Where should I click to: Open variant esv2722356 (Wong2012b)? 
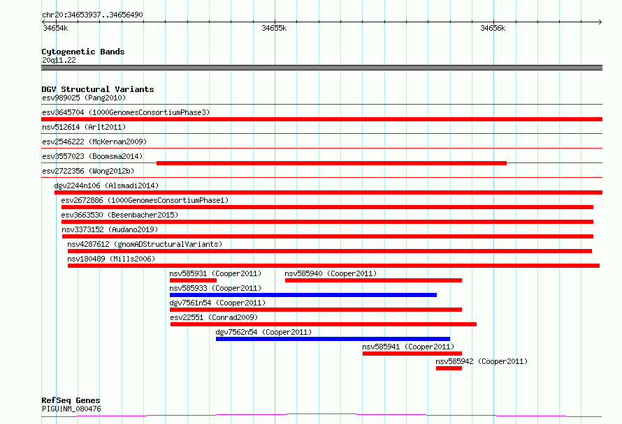pos(88,171)
